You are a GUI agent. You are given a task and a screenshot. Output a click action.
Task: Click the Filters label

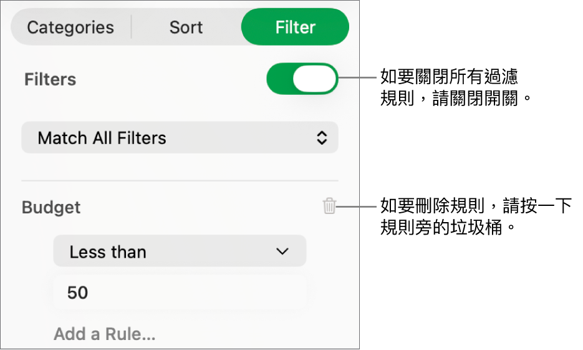point(51,80)
